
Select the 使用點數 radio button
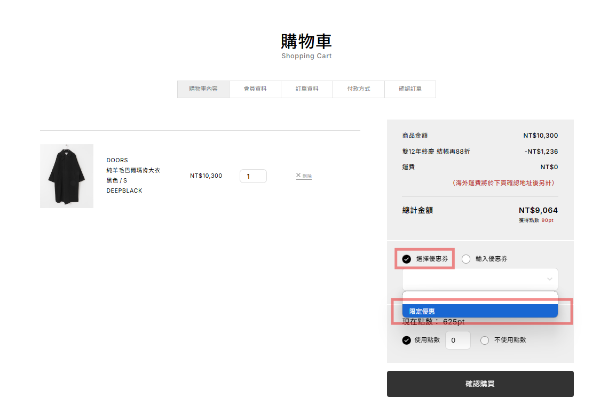point(407,340)
